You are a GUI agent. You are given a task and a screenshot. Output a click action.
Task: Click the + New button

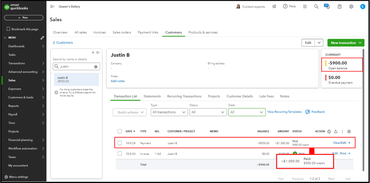click(x=24, y=18)
